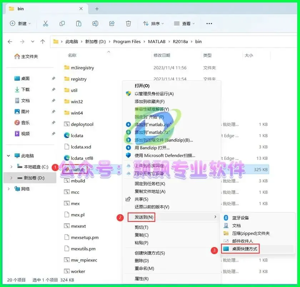
Task: Open the 排序 (Sort) dropdown
Action: point(153,24)
